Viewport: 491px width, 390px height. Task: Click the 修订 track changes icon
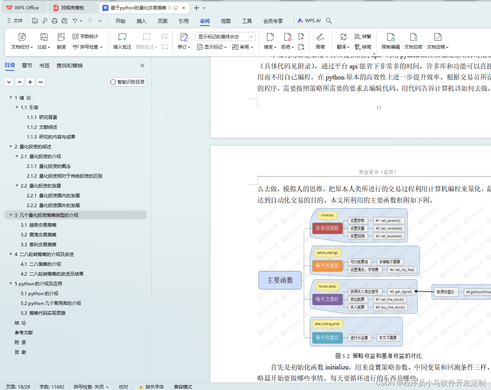click(x=184, y=37)
